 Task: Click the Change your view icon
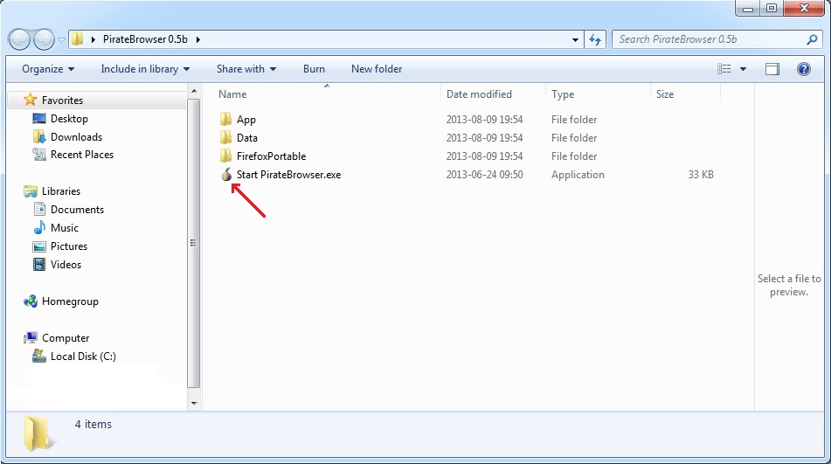click(724, 69)
